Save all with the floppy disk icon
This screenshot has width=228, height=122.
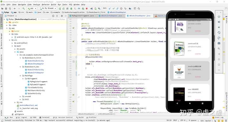pos(6,9)
